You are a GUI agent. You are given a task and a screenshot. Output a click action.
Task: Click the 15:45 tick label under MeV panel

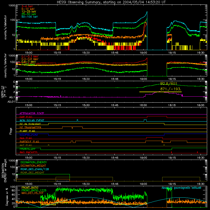tap(114, 79)
